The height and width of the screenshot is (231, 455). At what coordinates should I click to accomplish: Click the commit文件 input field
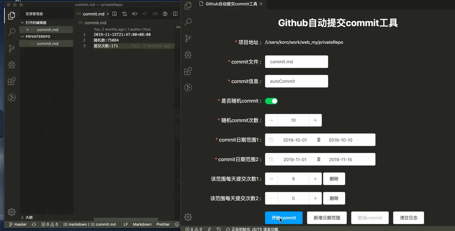297,62
